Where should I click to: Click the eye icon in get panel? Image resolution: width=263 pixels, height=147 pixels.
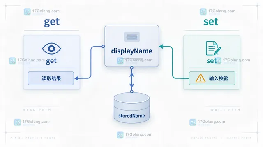[x=51, y=49]
